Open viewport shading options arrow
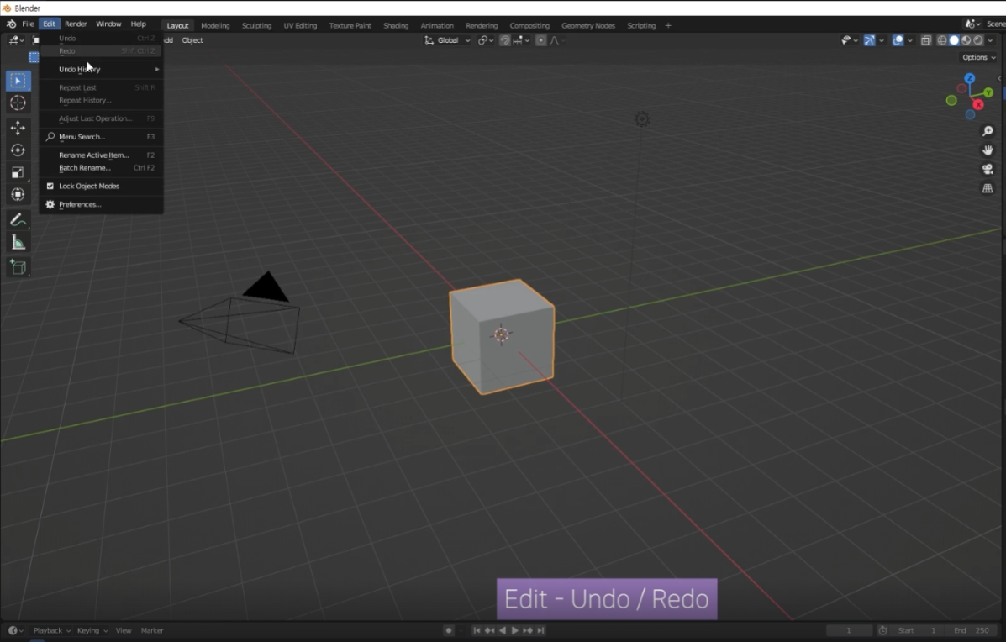This screenshot has height=642, width=1006. click(x=991, y=40)
